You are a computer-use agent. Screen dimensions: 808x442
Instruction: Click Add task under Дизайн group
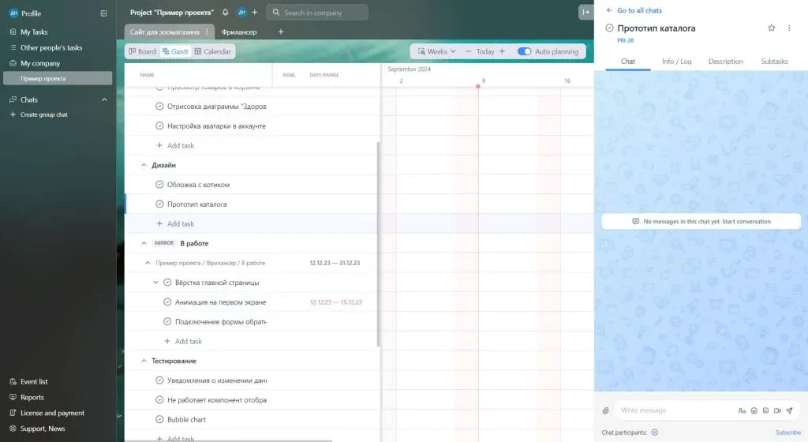click(x=175, y=223)
